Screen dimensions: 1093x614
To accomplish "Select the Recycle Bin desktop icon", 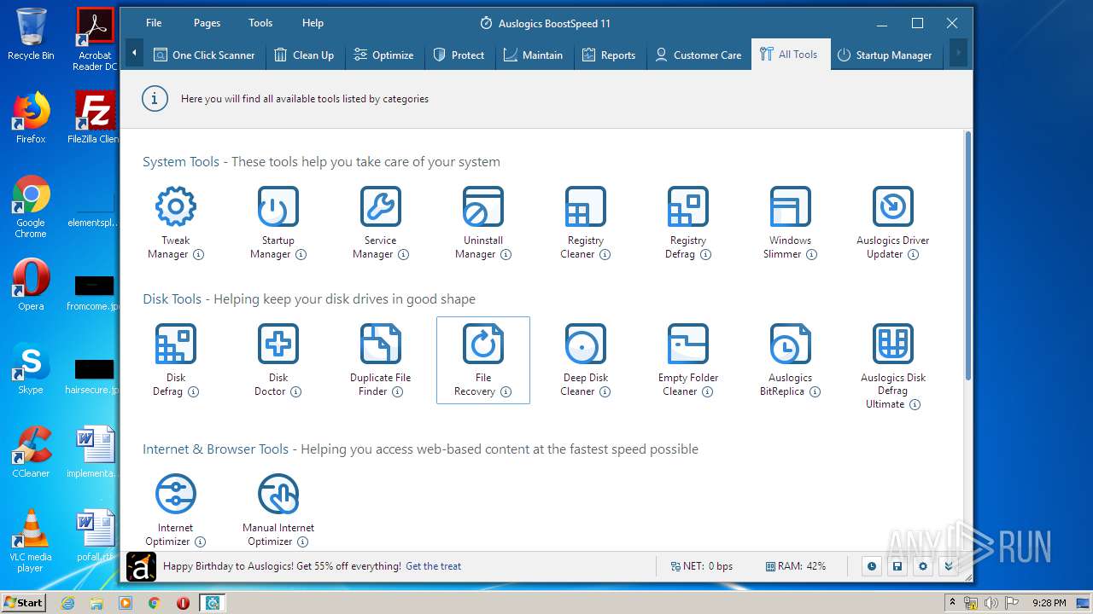I will [x=31, y=34].
